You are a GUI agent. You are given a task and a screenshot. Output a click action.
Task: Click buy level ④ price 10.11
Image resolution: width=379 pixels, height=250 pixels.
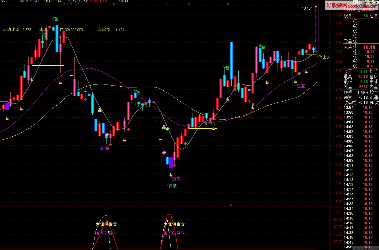pos(370,61)
